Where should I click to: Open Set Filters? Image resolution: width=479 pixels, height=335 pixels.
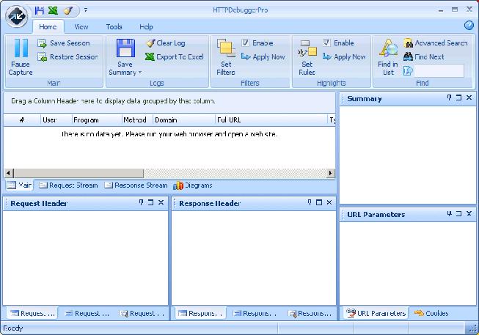click(x=226, y=57)
